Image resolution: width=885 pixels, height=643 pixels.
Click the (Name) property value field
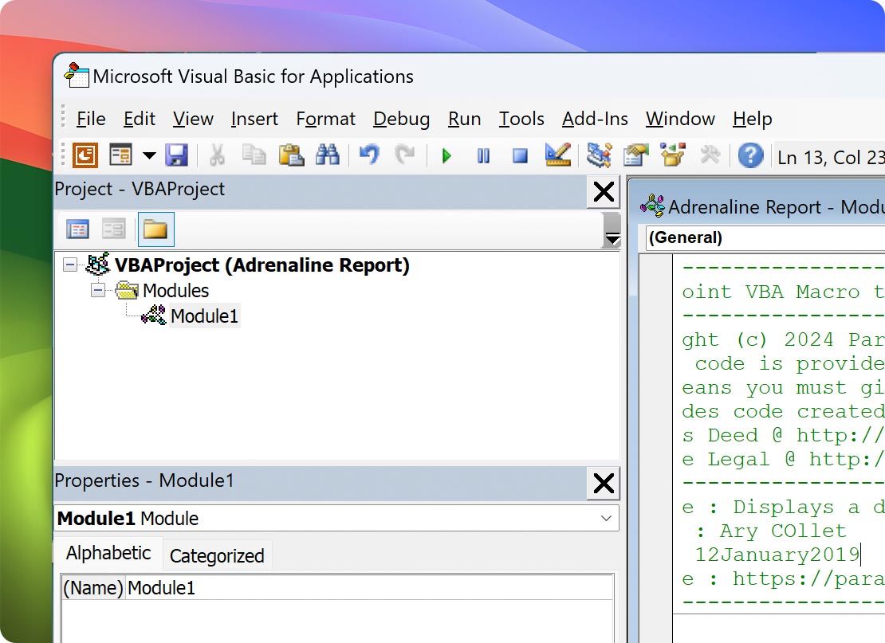click(239, 587)
